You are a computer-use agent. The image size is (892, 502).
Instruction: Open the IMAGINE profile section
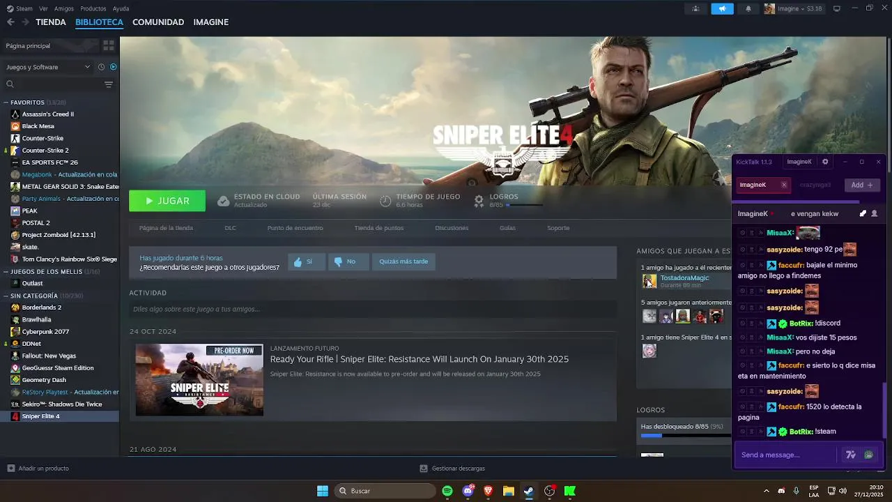tap(211, 22)
